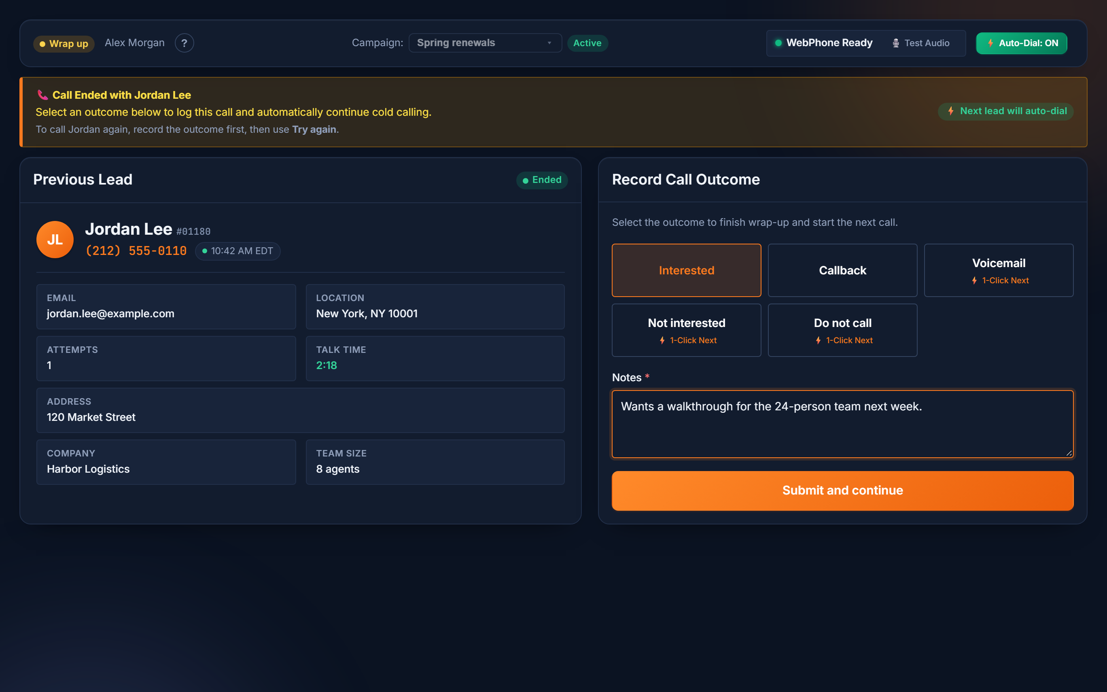Click the lightning icon under Do not call
Viewport: 1107px width, 692px height.
click(x=818, y=340)
